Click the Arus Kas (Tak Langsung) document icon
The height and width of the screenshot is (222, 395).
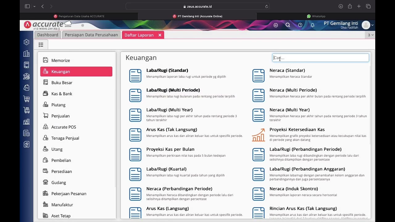click(x=135, y=135)
